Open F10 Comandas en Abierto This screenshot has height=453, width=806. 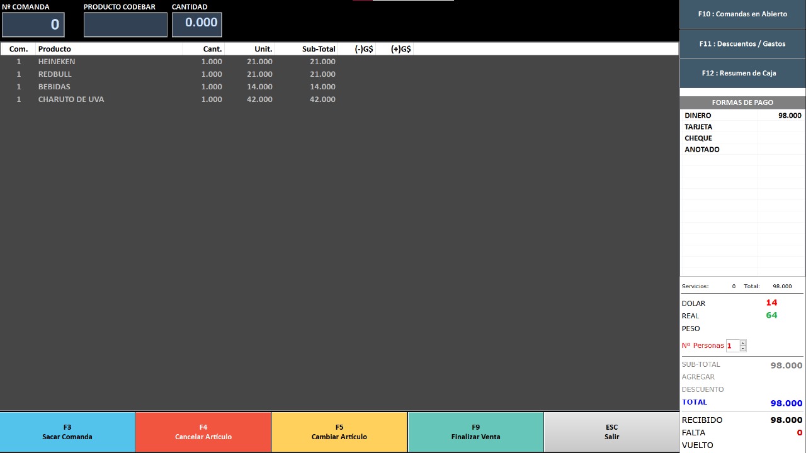coord(742,14)
